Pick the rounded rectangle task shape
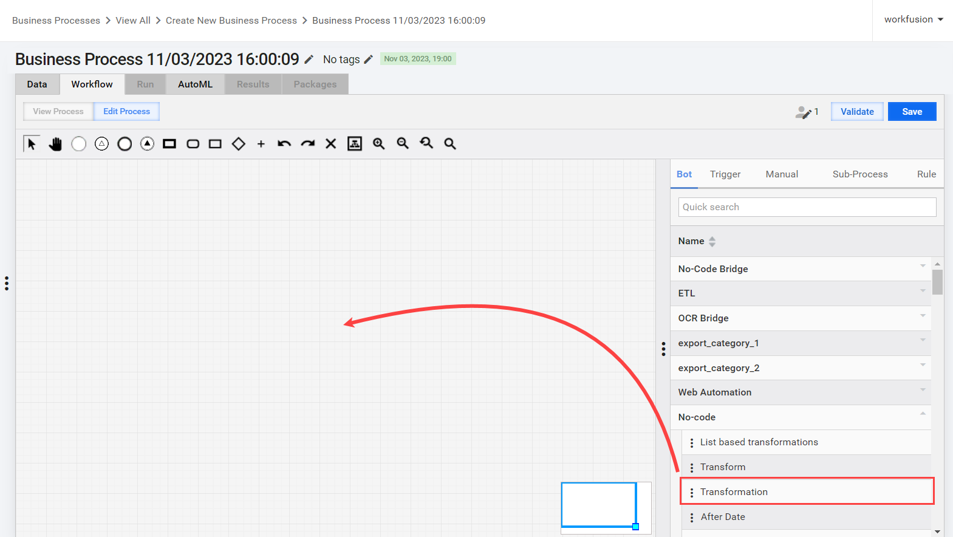Screen dimensions: 953x537 click(193, 144)
